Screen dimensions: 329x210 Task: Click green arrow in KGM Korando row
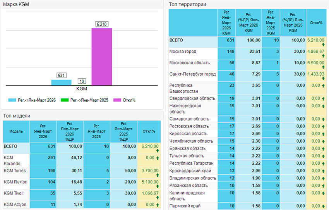157,158
